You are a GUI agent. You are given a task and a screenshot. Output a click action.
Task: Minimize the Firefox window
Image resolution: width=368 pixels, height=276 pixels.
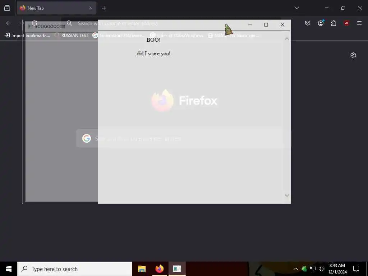[326, 8]
